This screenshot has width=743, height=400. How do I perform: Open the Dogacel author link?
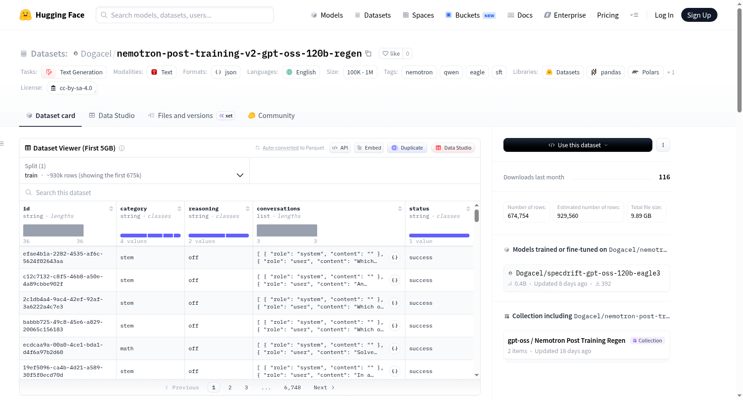96,53
